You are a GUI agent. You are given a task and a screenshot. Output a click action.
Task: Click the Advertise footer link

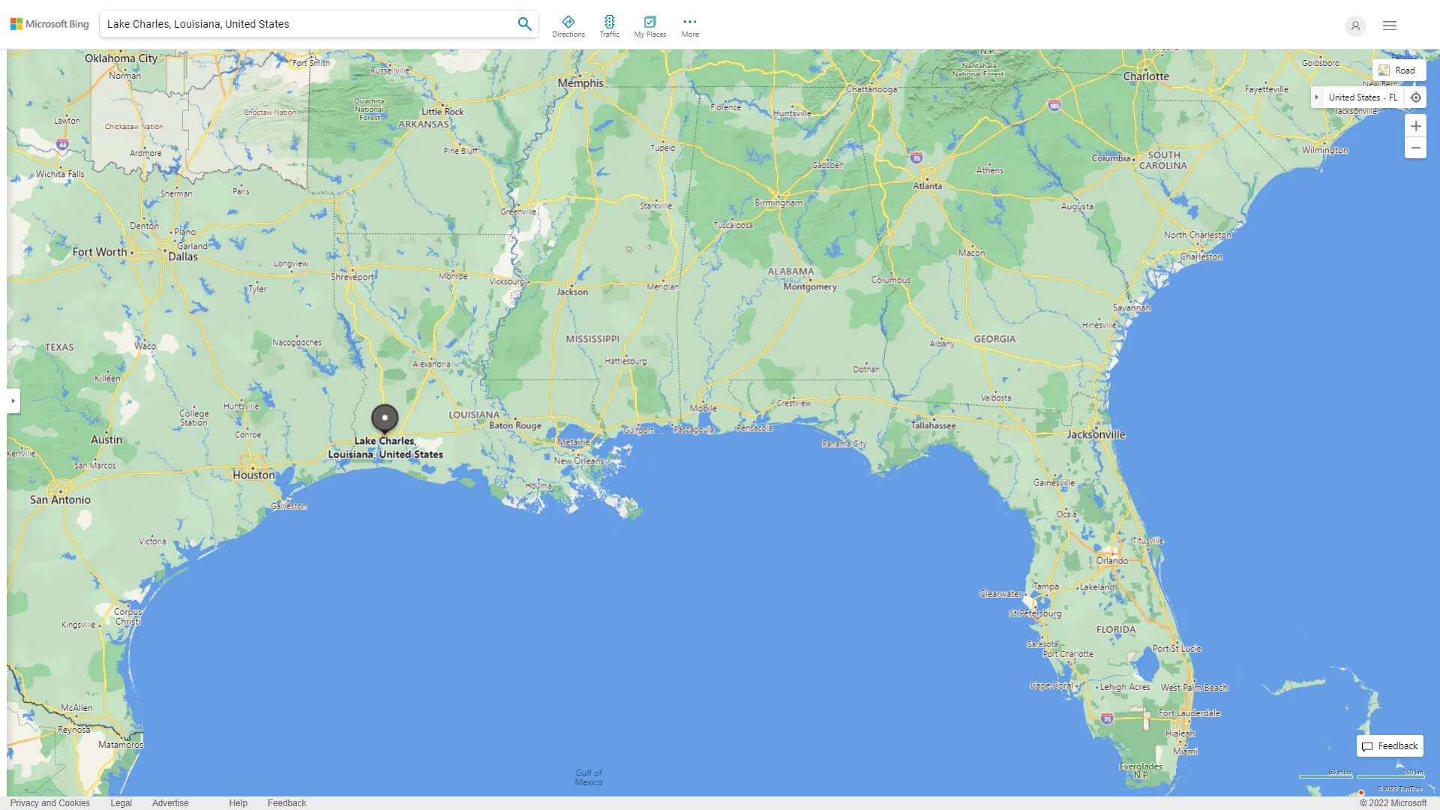(x=170, y=802)
